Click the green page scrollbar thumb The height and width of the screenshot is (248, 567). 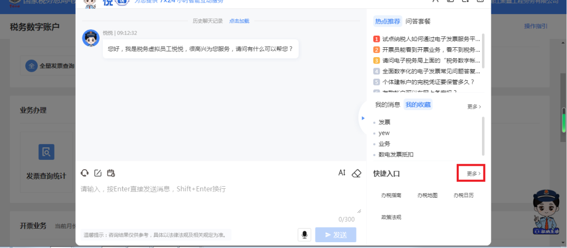tap(563, 120)
